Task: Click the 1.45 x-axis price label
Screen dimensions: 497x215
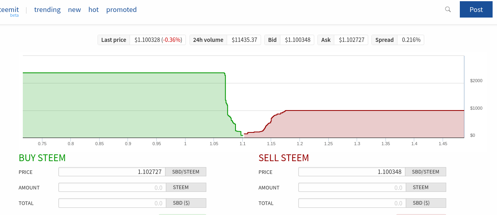Action: tap(443, 143)
